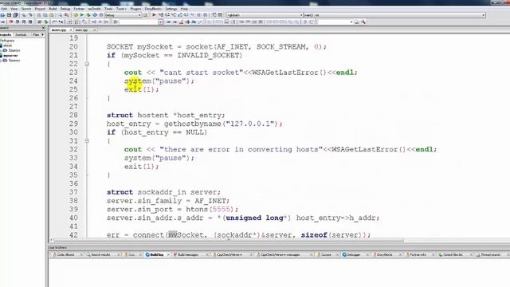Open the Build menu
Image resolution: width=510 pixels, height=287 pixels.
click(53, 9)
